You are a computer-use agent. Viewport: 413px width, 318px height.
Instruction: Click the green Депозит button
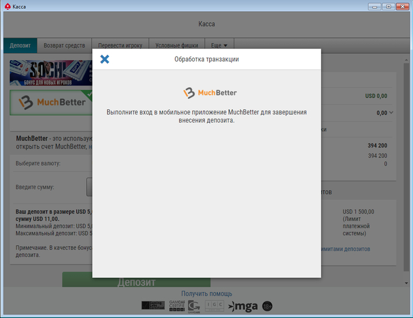(x=136, y=282)
